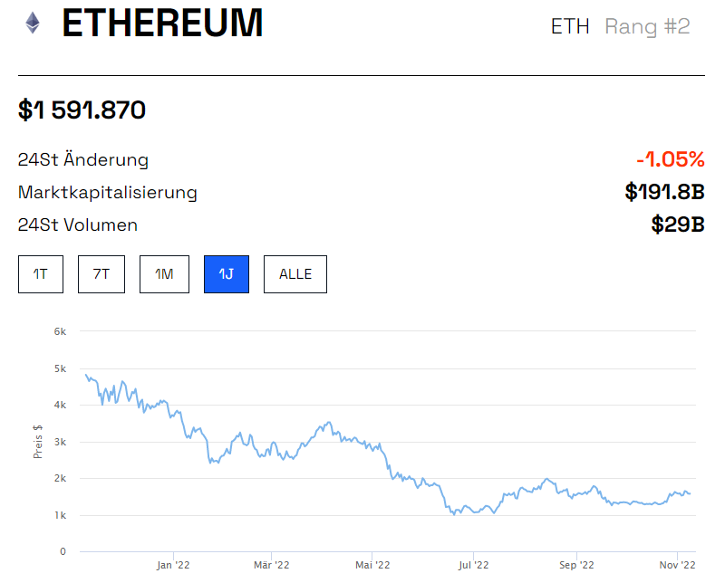Click the -1.05% change value
This screenshot has height=583, width=725.
coord(670,160)
